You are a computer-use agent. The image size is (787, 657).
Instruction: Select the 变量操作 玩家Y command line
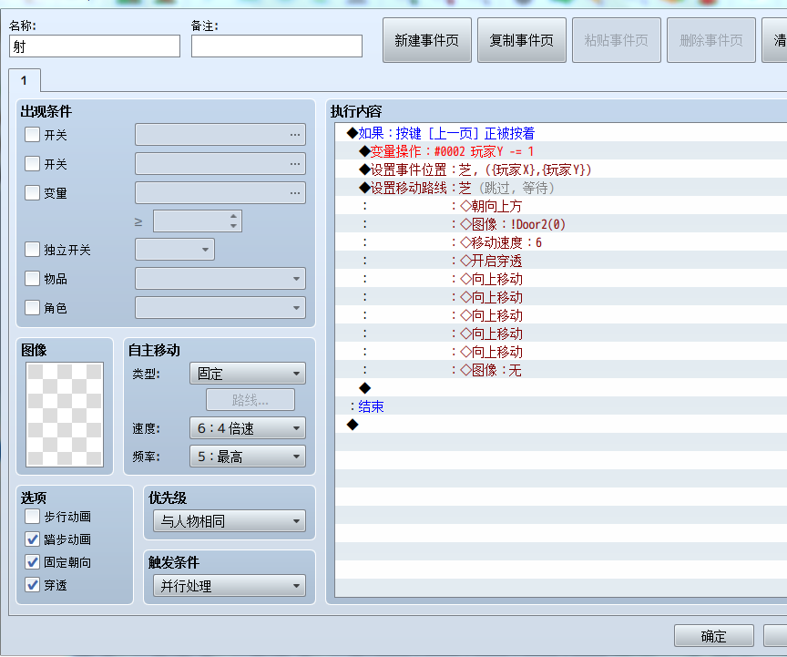pyautogui.click(x=560, y=151)
